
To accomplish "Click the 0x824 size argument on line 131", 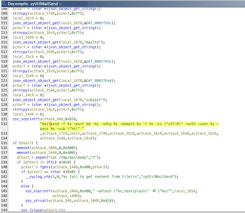I will 70,119.
